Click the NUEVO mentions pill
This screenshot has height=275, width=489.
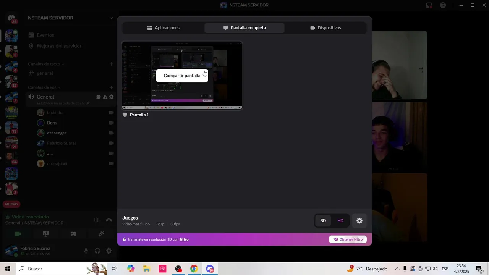[x=11, y=204]
